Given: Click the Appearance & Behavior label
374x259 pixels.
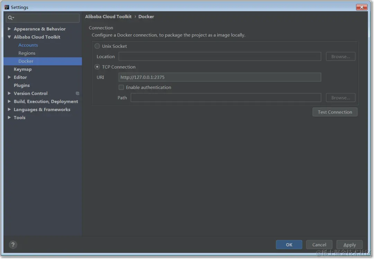Looking at the screenshot, I should point(39,29).
